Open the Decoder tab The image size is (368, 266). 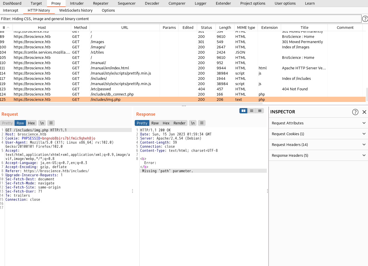pyautogui.click(x=152, y=3)
